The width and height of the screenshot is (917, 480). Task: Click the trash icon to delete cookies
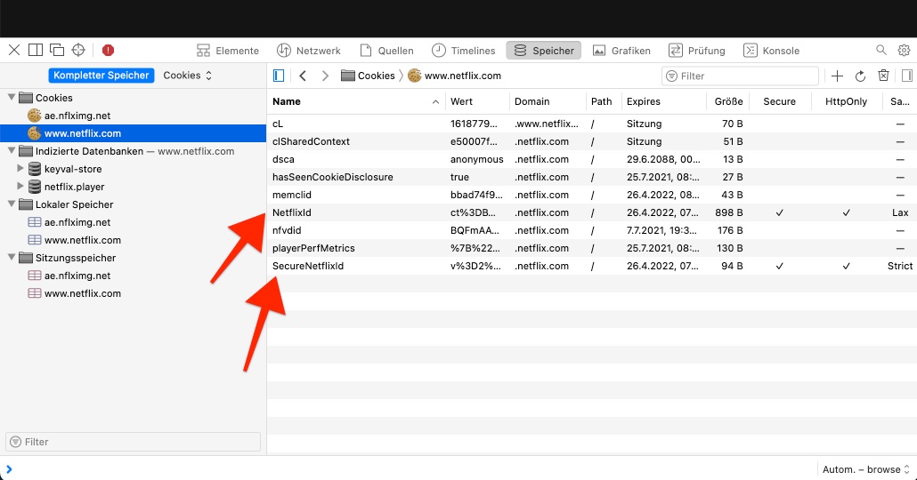point(883,76)
